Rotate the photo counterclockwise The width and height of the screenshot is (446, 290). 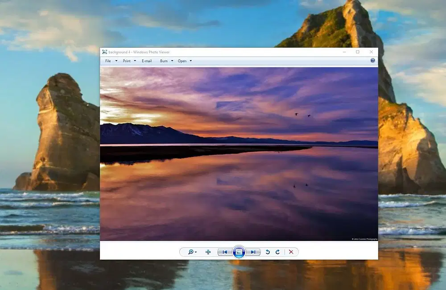coord(268,252)
